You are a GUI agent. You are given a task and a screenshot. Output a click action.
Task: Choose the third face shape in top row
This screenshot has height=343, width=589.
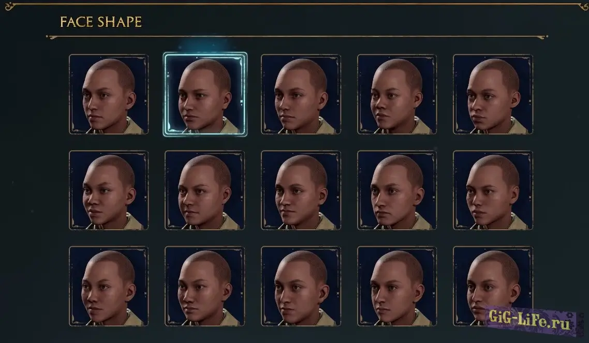301,94
